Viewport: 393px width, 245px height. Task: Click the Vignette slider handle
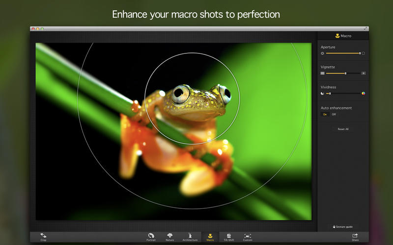[345, 73]
